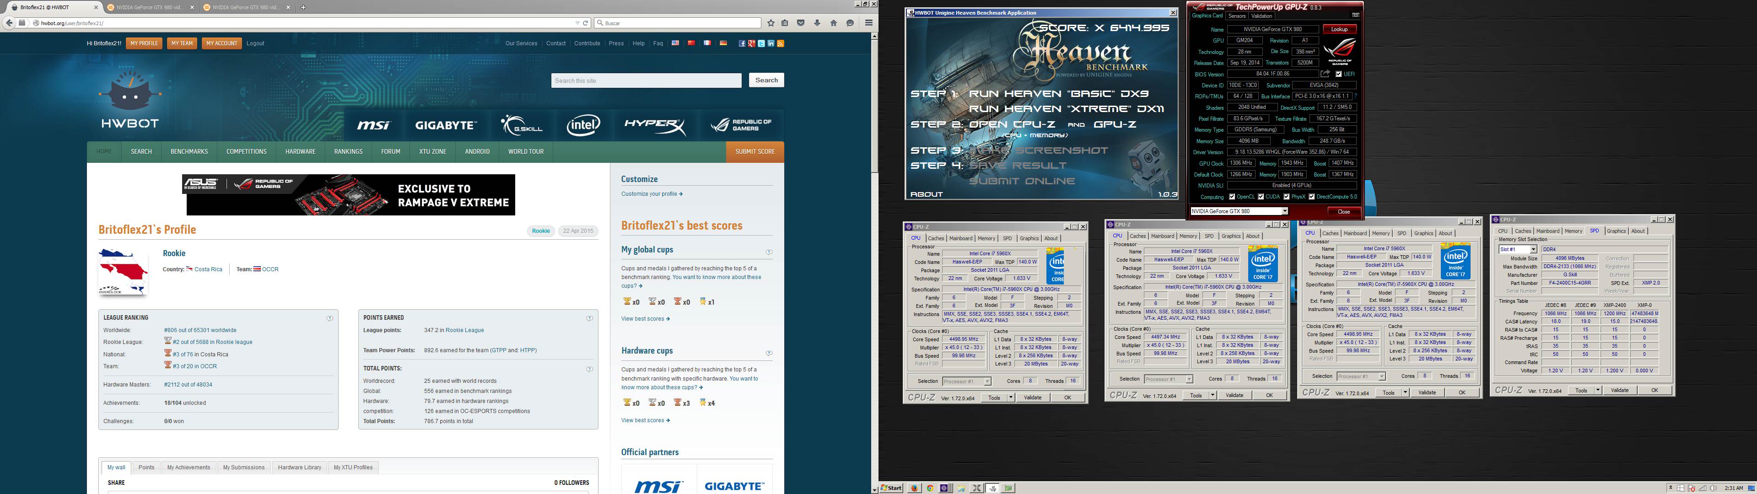Toggle the PhysX checkbox in GPU-Z

1286,197
